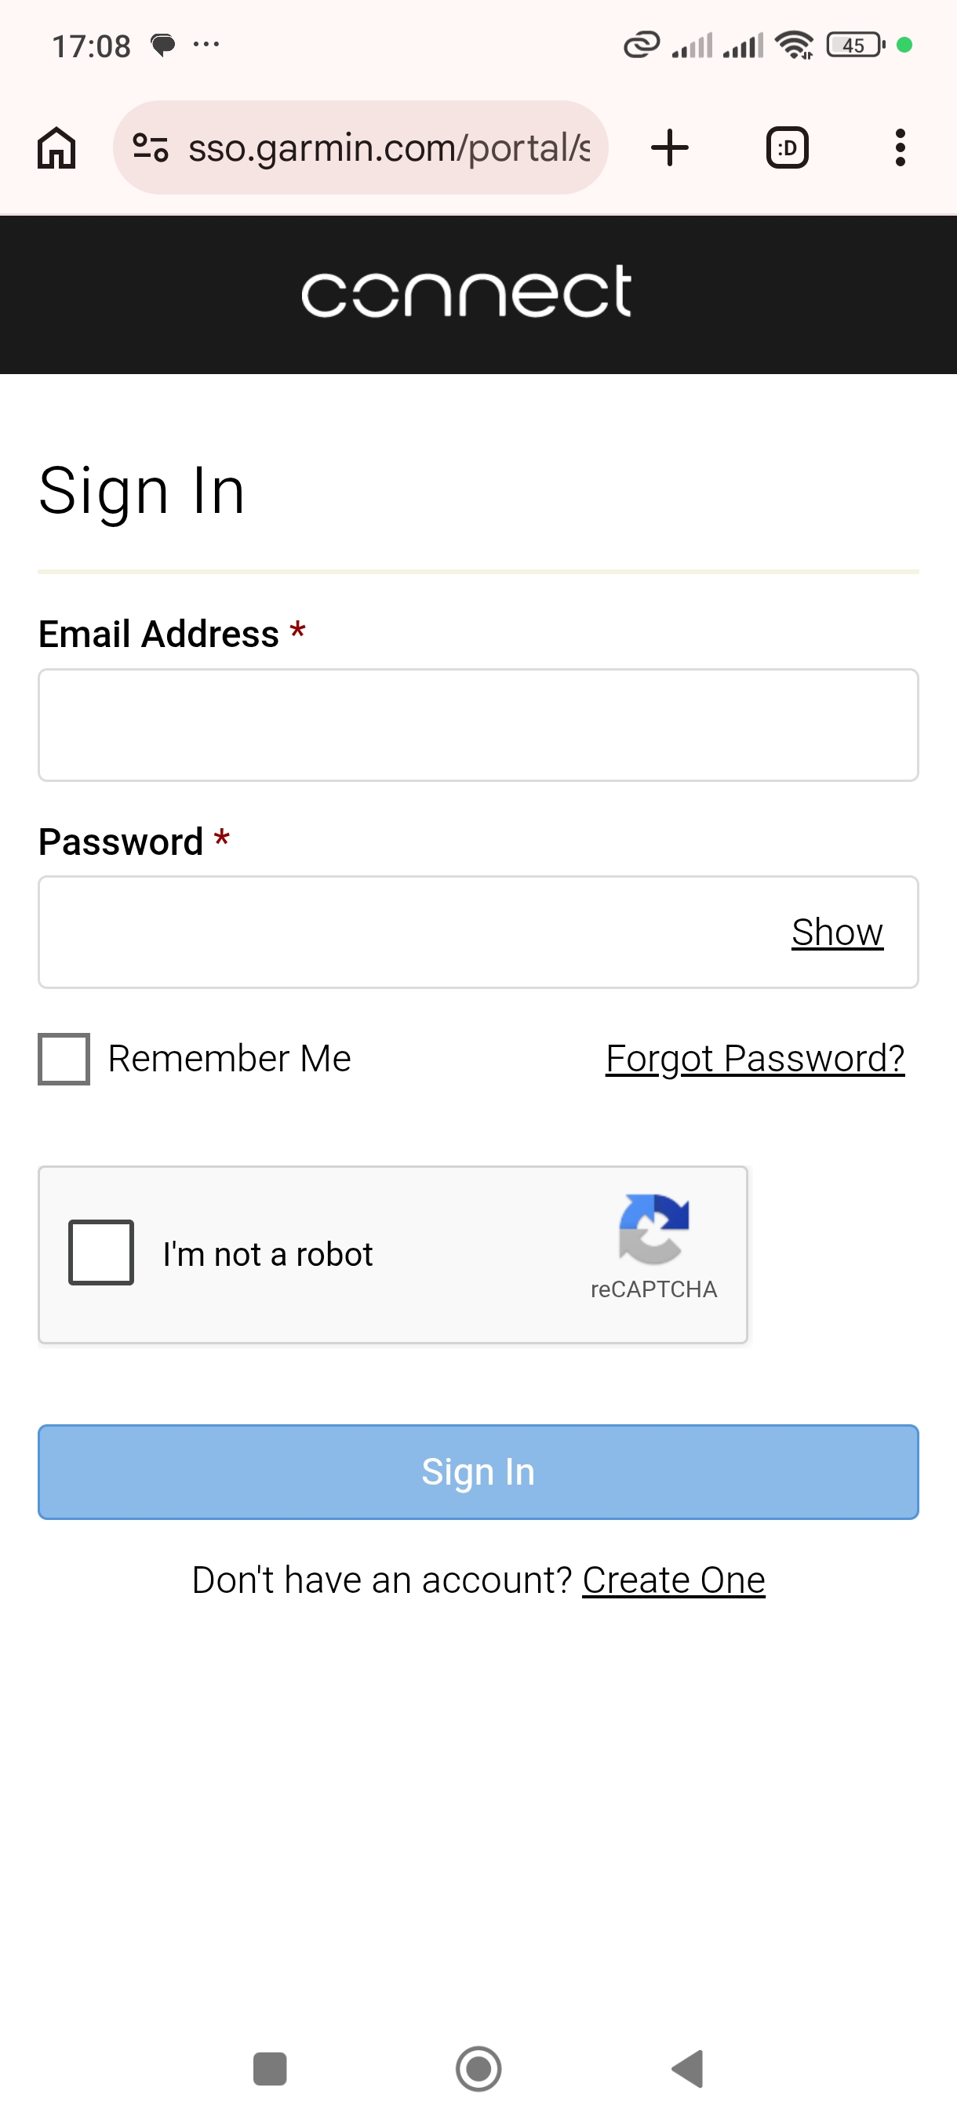Focus the Email Address field
This screenshot has height=2127, width=957.
[x=478, y=725]
